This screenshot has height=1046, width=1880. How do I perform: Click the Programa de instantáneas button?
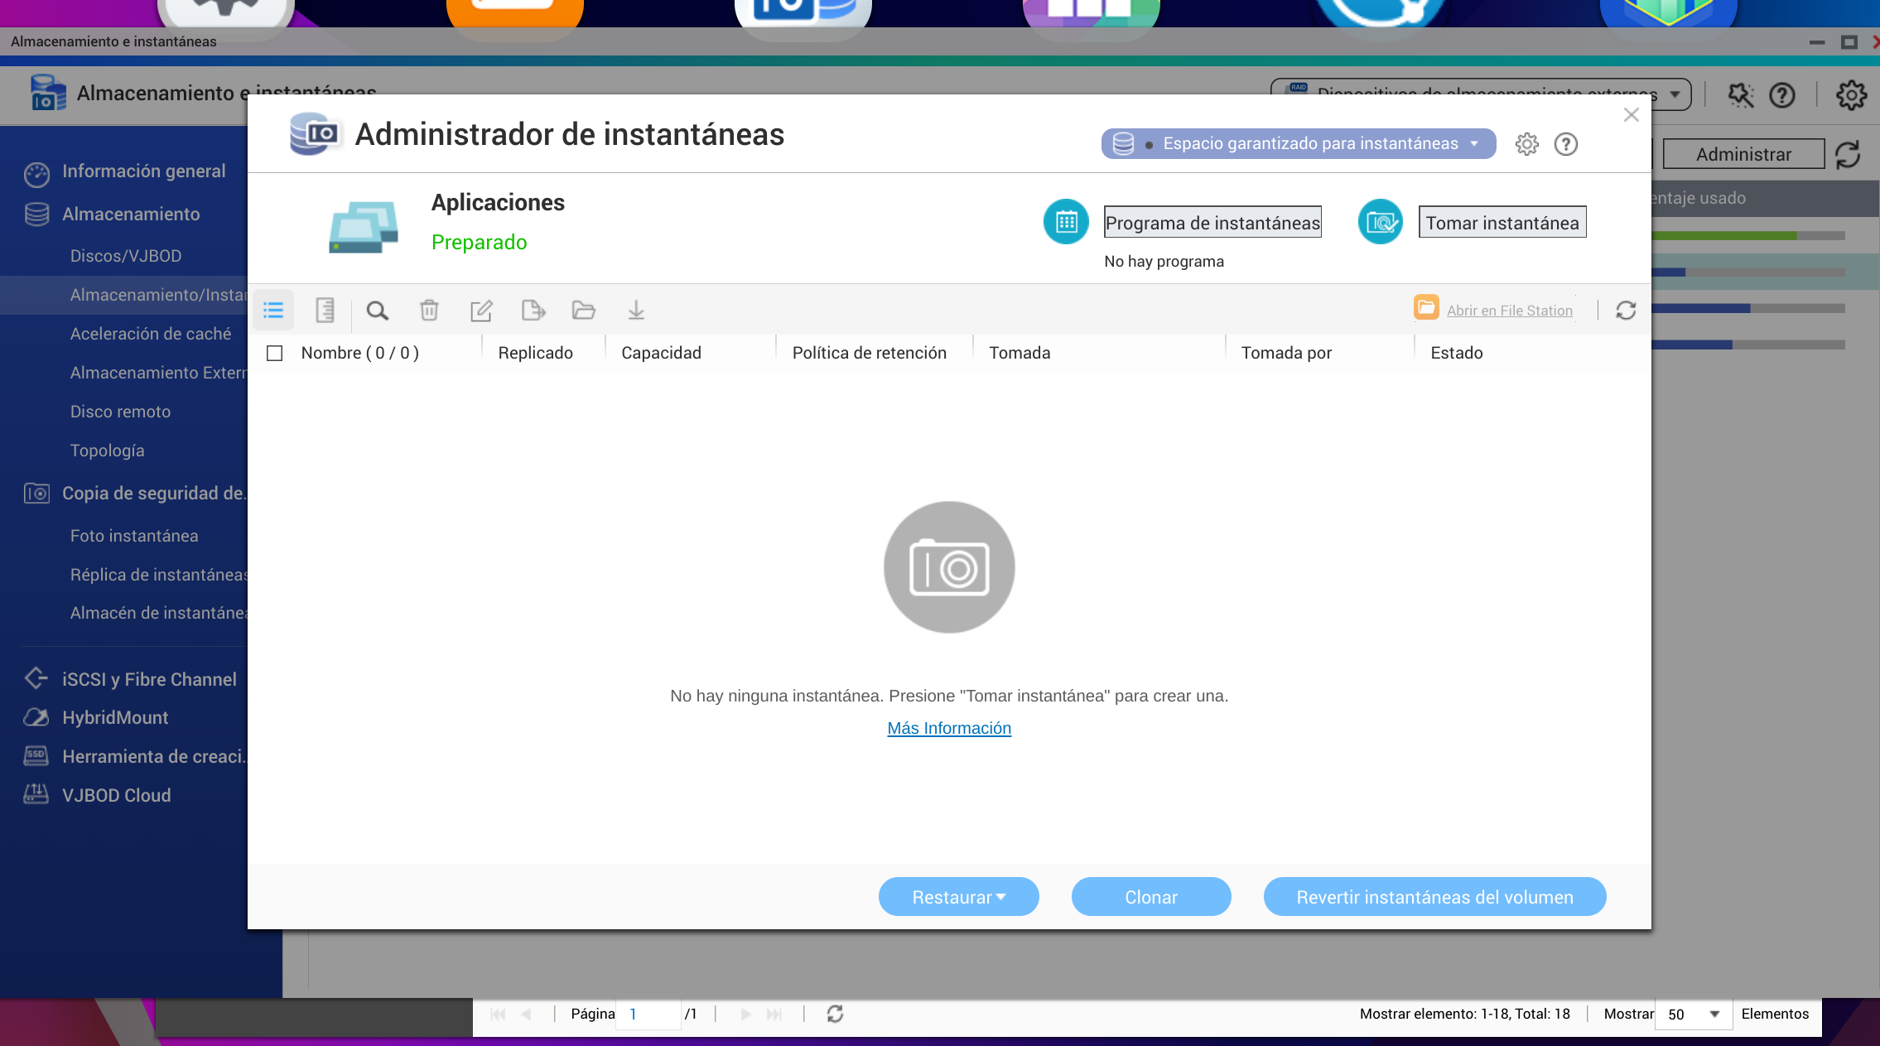click(x=1212, y=223)
